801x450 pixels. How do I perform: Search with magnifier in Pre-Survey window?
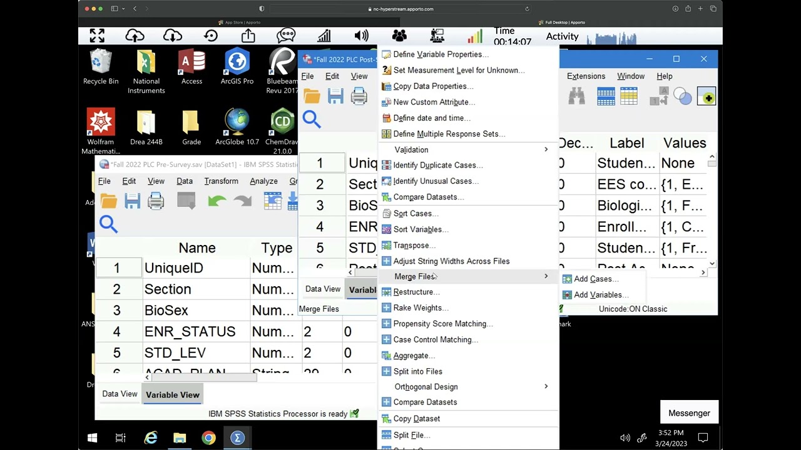click(108, 224)
